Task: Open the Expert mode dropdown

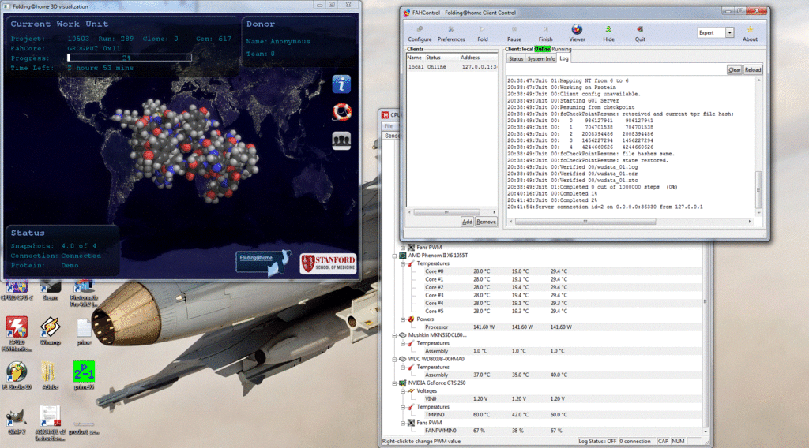Action: (729, 32)
